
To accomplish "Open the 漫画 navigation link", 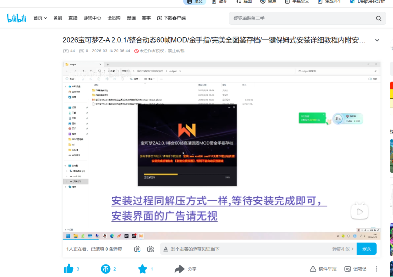I will coord(131,18).
